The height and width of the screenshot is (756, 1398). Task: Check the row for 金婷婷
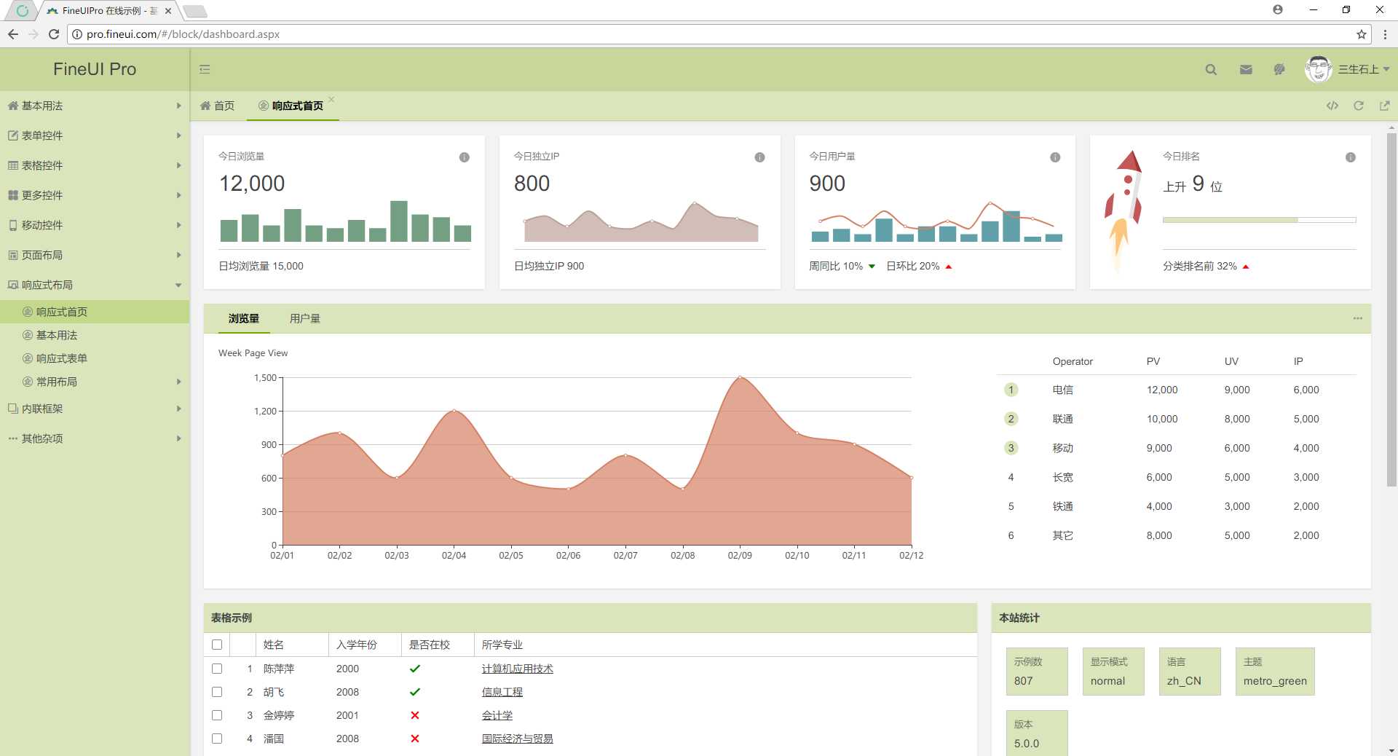217,715
